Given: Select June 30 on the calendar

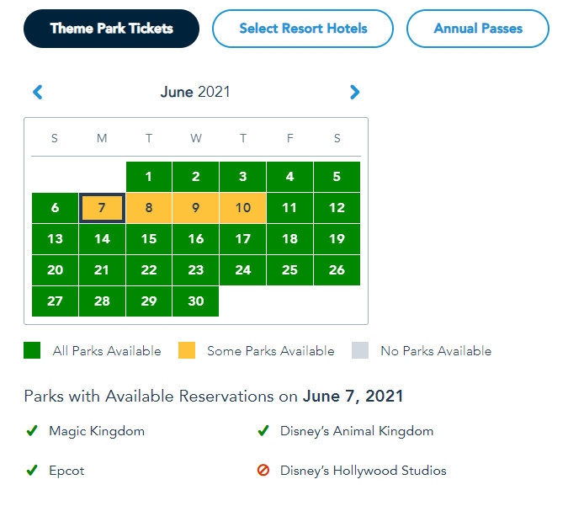Looking at the screenshot, I should coord(195,301).
